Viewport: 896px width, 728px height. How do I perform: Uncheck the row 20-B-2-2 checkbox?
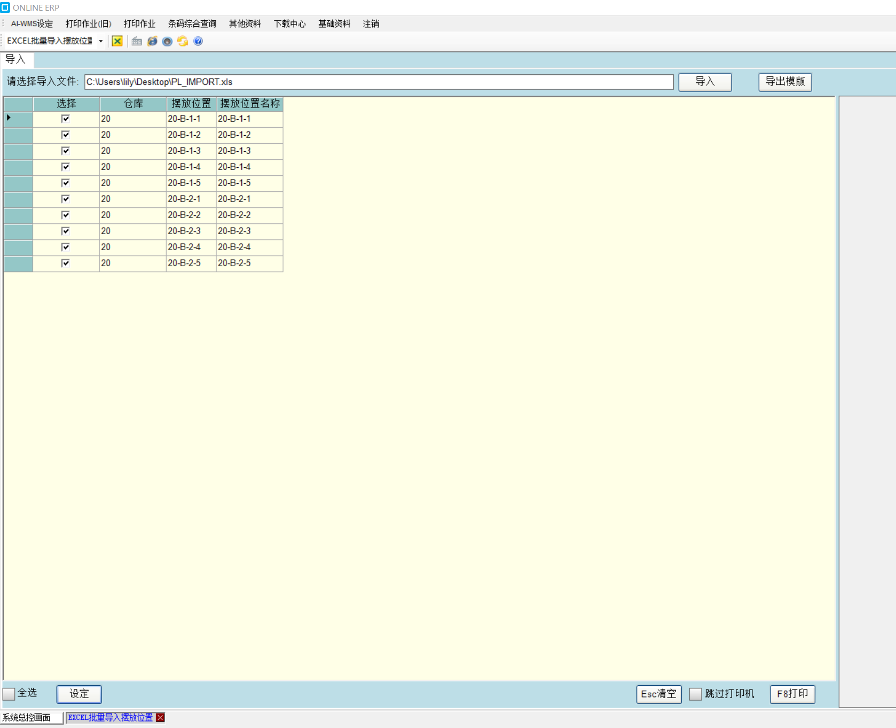tap(66, 215)
